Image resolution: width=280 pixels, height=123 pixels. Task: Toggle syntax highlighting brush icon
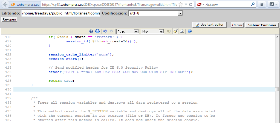click(x=175, y=31)
